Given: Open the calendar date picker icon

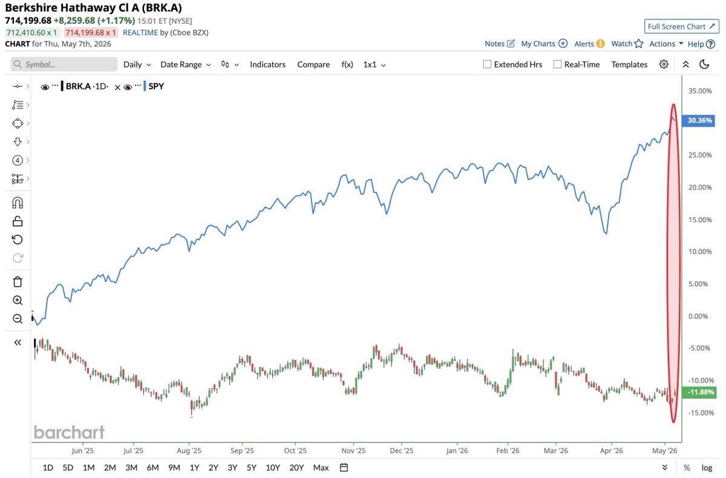Looking at the screenshot, I should coord(344,467).
